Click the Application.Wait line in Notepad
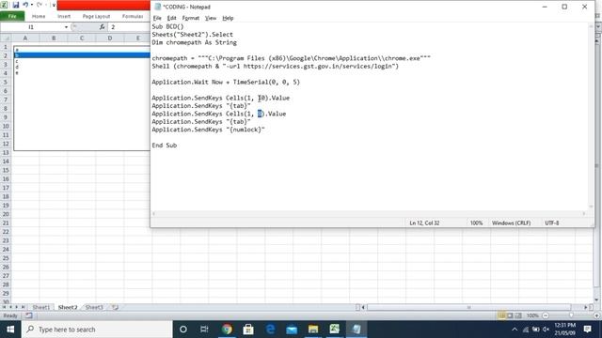Screen dimensions: 602x338 226,82
